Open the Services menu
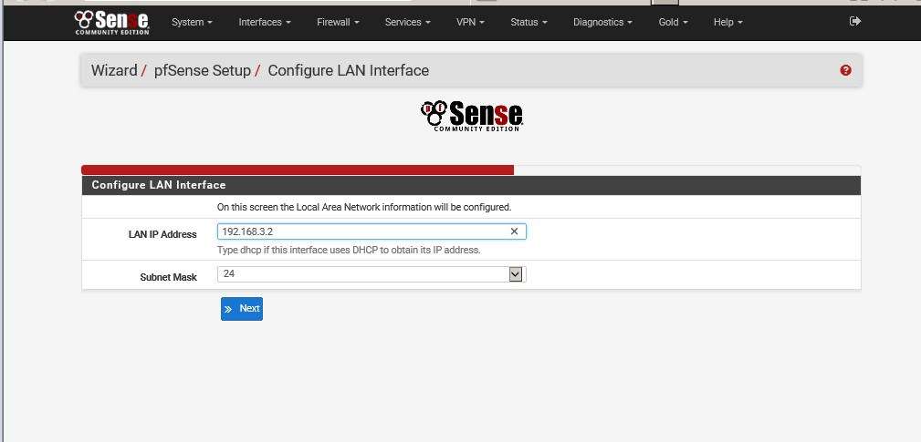 coord(408,22)
